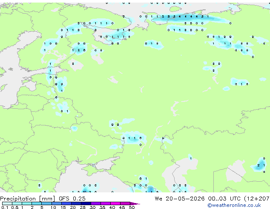Pick the 10–15 mm blue legend swatch
Screen dimensions: 270x209
coord(57,203)
